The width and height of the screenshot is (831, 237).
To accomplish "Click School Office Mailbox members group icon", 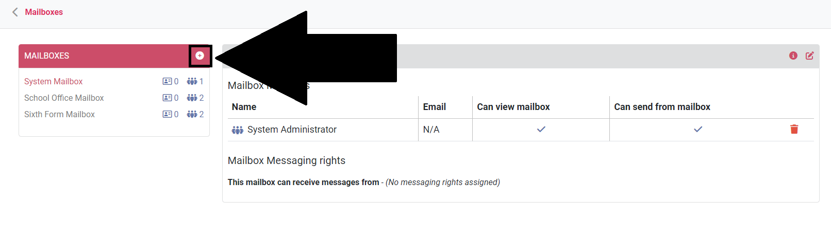I will 192,98.
